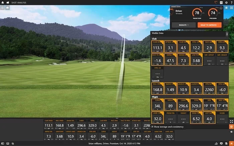Click the Shot Analysis title

pos(19,3)
